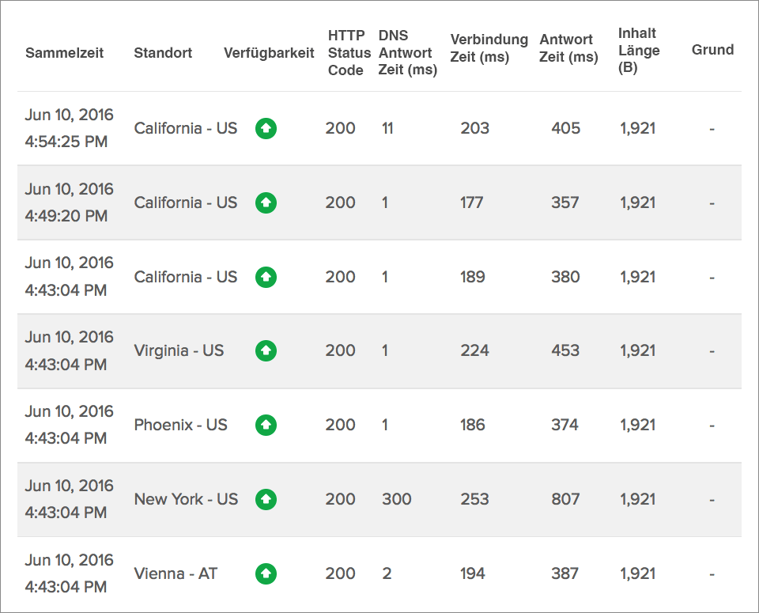Viewport: 759px width, 613px height.
Task: Select the Virginia - US location cell
Action: pos(179,350)
